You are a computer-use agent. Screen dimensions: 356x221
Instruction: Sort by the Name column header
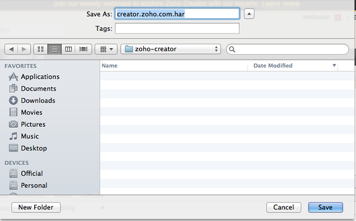pos(173,66)
